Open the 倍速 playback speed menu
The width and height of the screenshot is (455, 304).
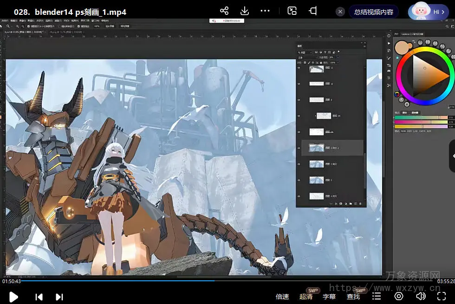point(282,297)
